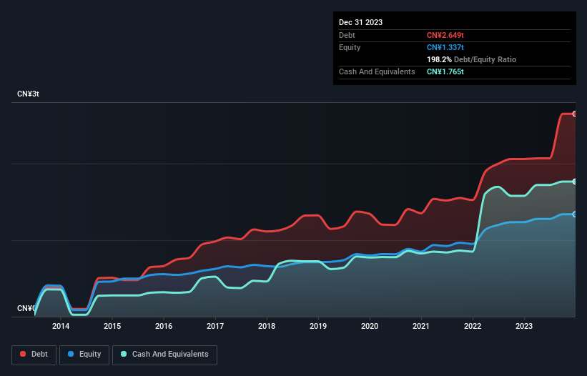Toggle the Equity legend button

pyautogui.click(x=84, y=355)
